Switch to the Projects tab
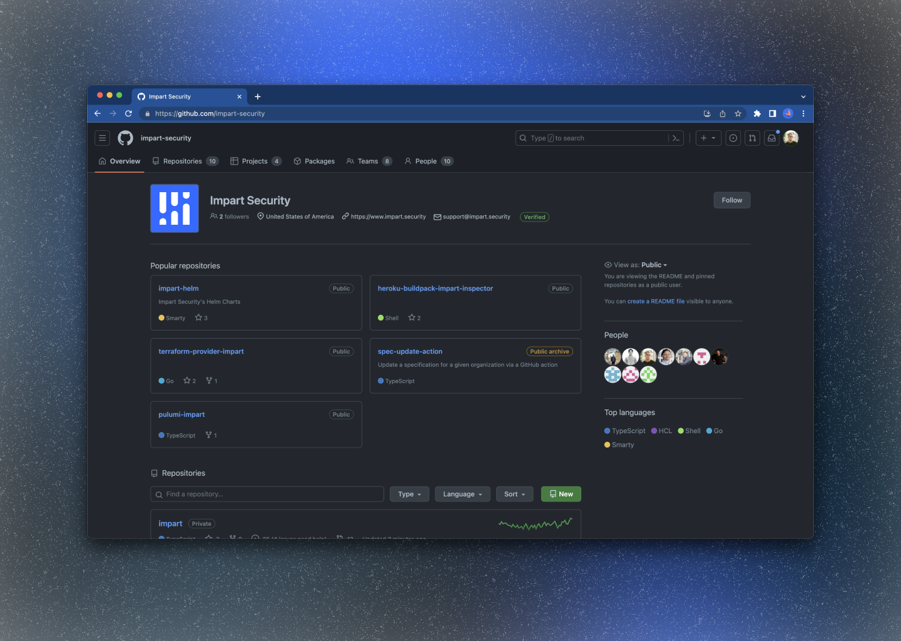901x641 pixels. [256, 162]
